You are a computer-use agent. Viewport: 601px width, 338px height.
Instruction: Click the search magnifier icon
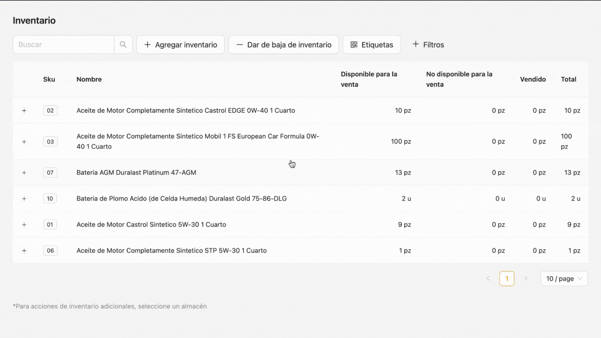click(123, 44)
